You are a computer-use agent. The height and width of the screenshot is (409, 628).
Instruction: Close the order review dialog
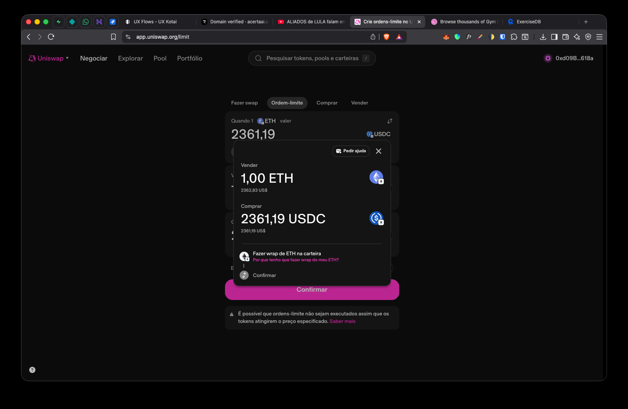(379, 151)
